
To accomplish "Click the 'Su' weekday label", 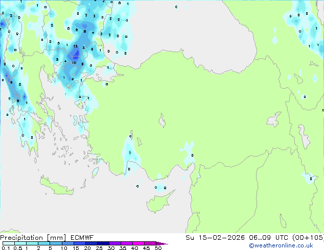I will coord(190,238).
